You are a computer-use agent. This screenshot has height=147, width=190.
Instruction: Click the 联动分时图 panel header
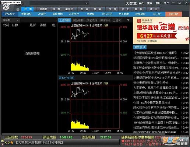66,78
